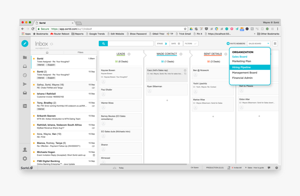Open the Warren Moss lead card
Viewport: 300px width, 196px height.
(x=121, y=106)
